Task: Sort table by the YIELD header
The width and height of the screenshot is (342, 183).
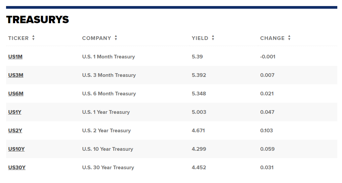Action: pos(200,38)
